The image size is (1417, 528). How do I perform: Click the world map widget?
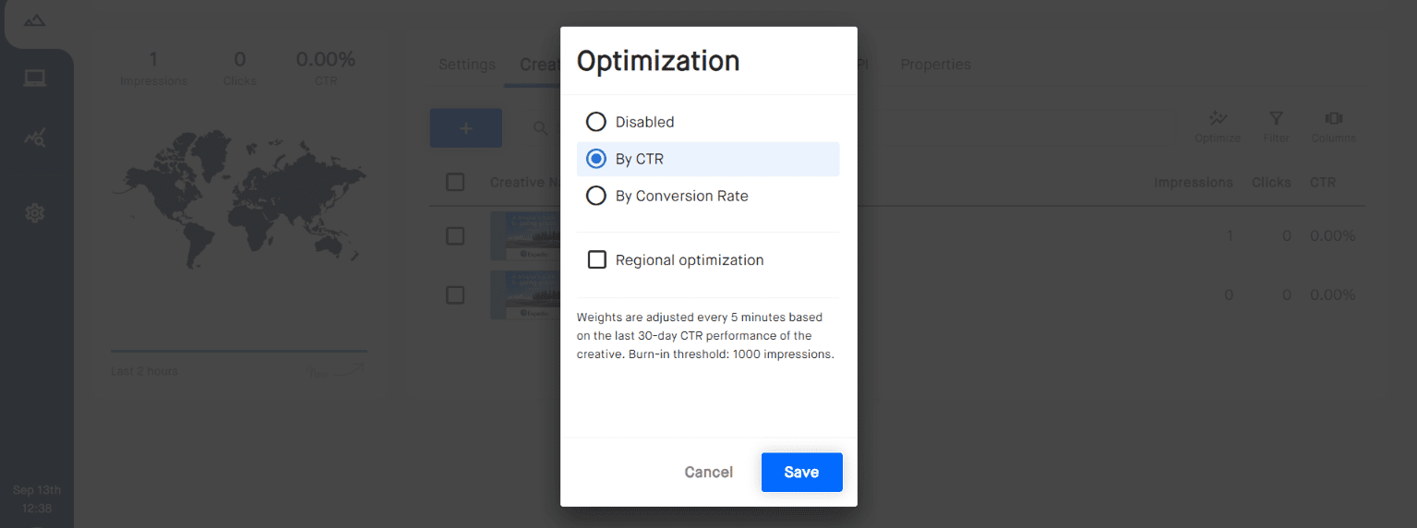(239, 198)
